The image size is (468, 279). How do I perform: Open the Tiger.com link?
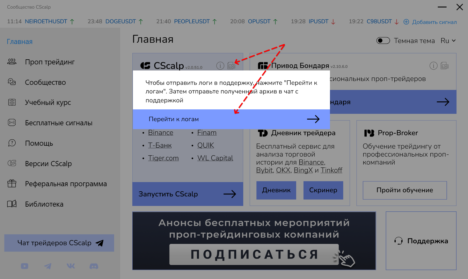coord(163,158)
